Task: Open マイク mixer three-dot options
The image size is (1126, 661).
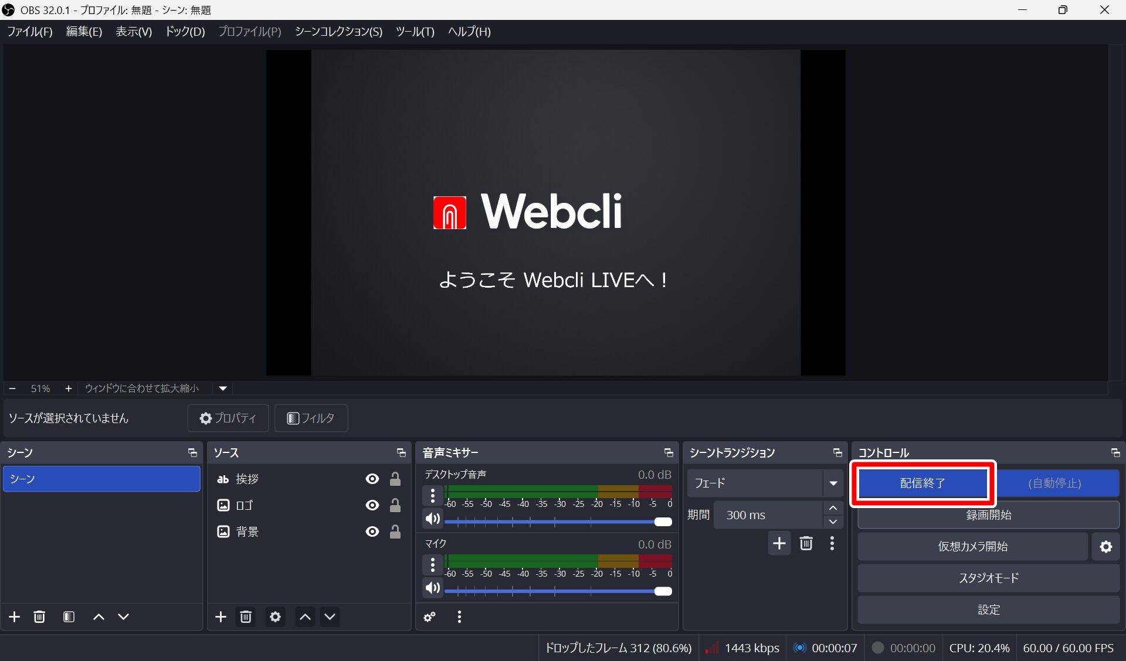Action: click(433, 565)
